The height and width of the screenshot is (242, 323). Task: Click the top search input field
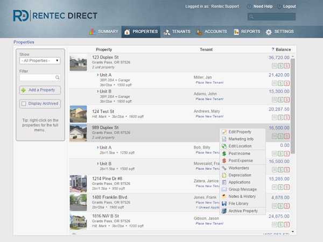point(272,17)
